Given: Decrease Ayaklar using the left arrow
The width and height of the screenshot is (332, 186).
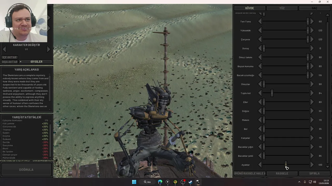Looking at the screenshot, I should (x=260, y=165).
